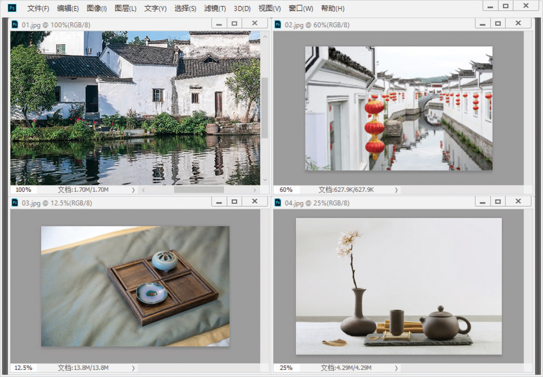Image resolution: width=543 pixels, height=377 pixels.
Task: Open the 窗口(W) menu
Action: (x=301, y=8)
